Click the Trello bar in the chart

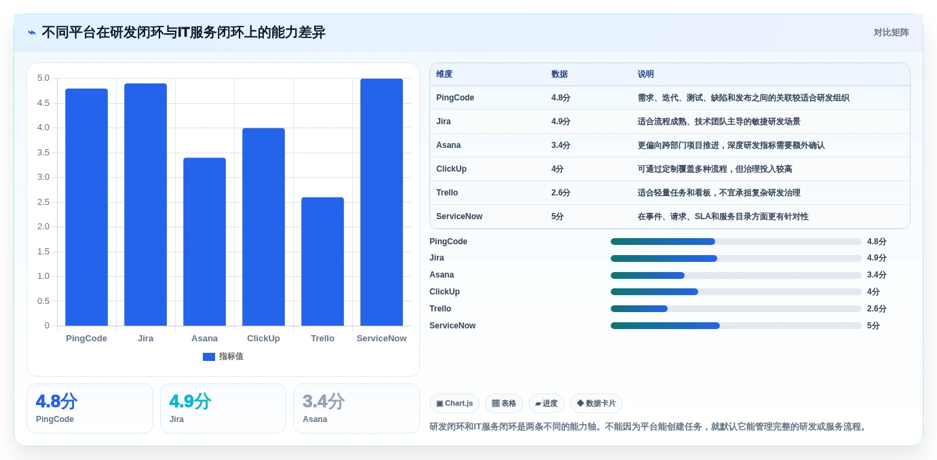322,261
